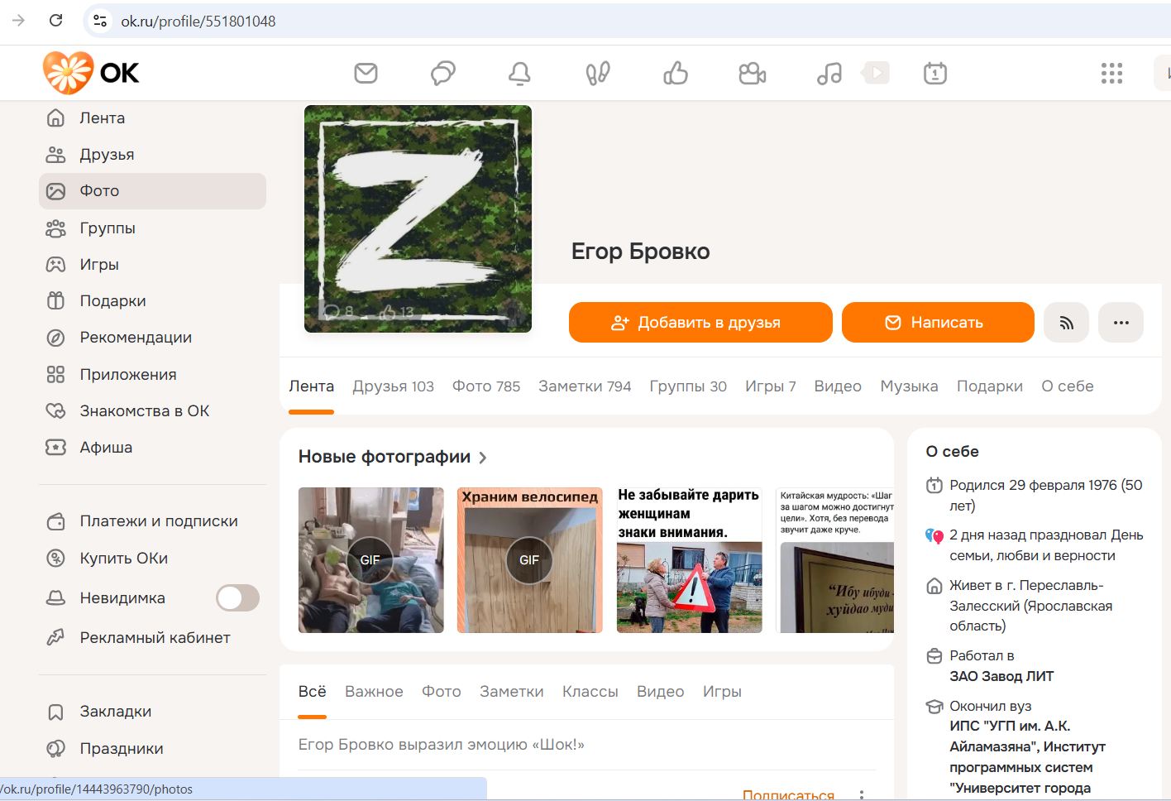Open the three-dots more actions button
This screenshot has height=801, width=1171.
point(1121,323)
